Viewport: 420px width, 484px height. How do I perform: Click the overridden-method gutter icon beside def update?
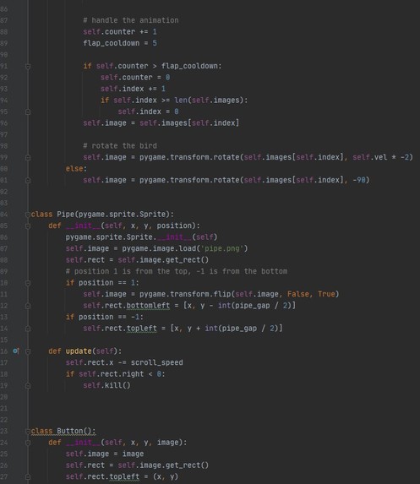click(16, 351)
